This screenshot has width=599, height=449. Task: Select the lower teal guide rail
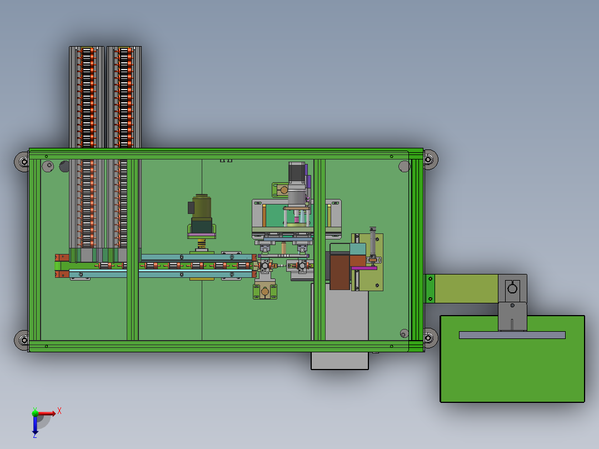click(161, 274)
